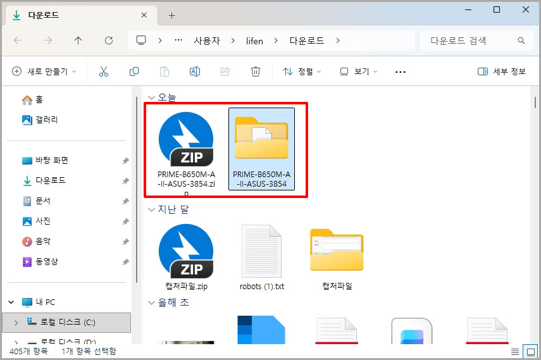Open the three-dot more options menu
541x360 pixels.
click(401, 71)
